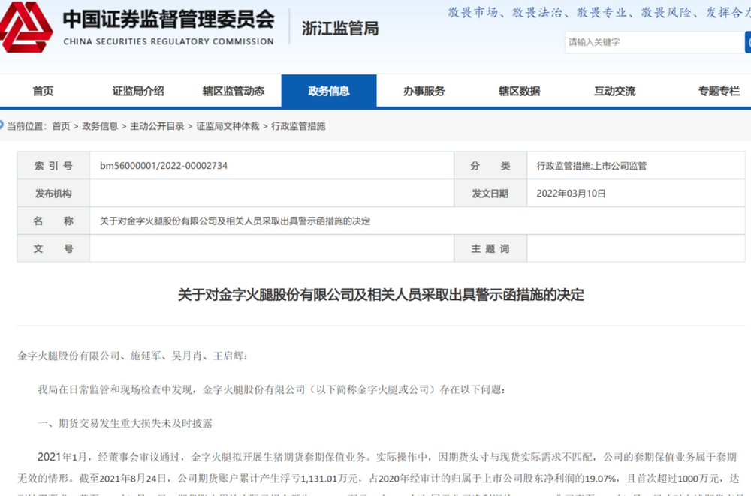Click the paragraph line starting 2021年1月，经董事会审议通过
Image resolution: width=751 pixels, height=496 pixels.
tap(387, 457)
